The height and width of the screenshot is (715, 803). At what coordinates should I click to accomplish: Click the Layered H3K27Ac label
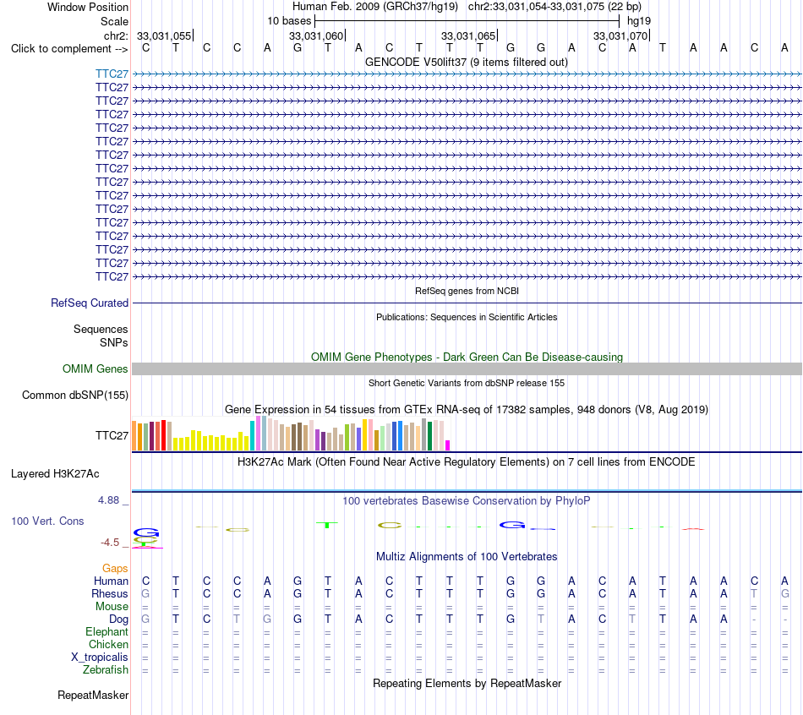[55, 474]
